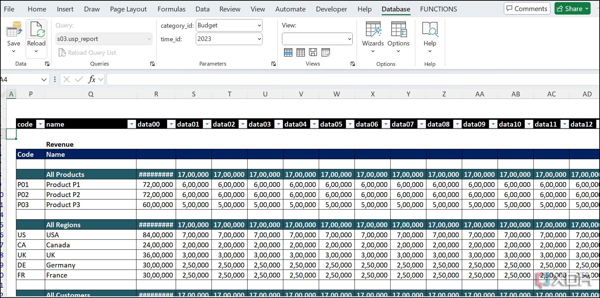Expand Wizards dropdown arrow
This screenshot has width=600, height=298.
tap(373, 51)
